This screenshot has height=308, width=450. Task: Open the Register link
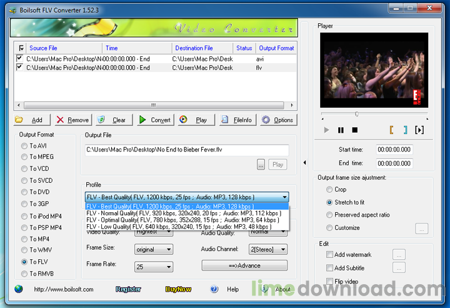(x=128, y=289)
